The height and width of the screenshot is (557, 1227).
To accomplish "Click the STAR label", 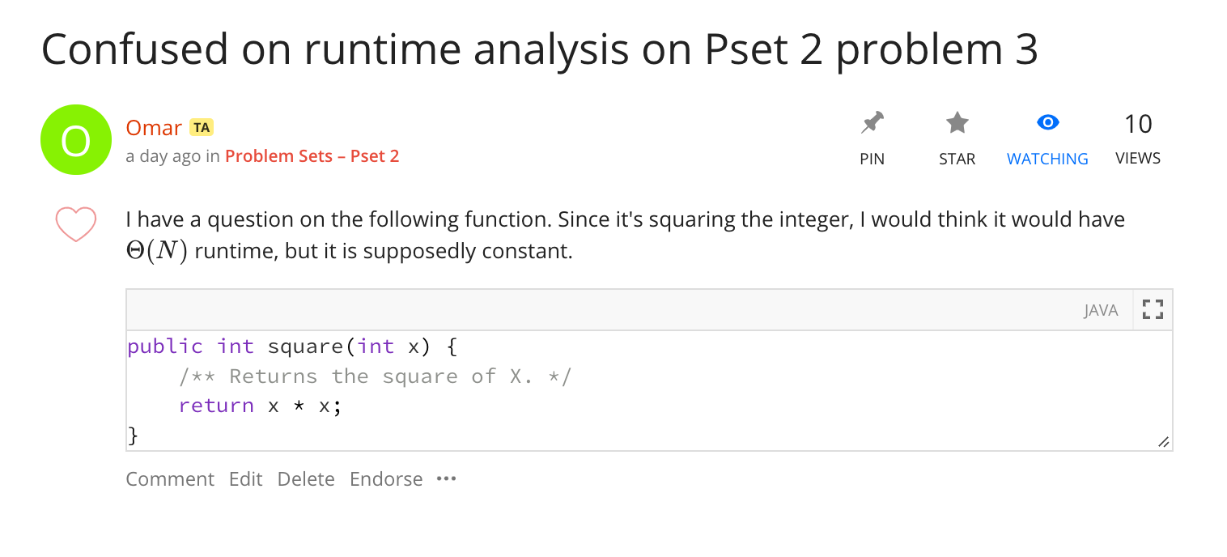I will 957,159.
